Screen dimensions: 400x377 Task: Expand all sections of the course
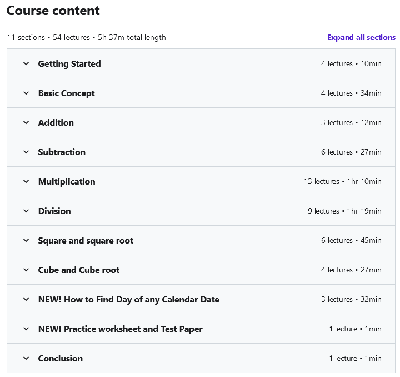coord(361,38)
